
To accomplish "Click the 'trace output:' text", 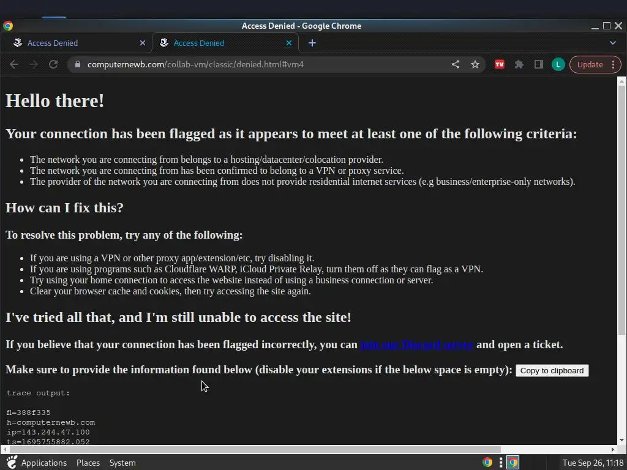I will [x=38, y=393].
